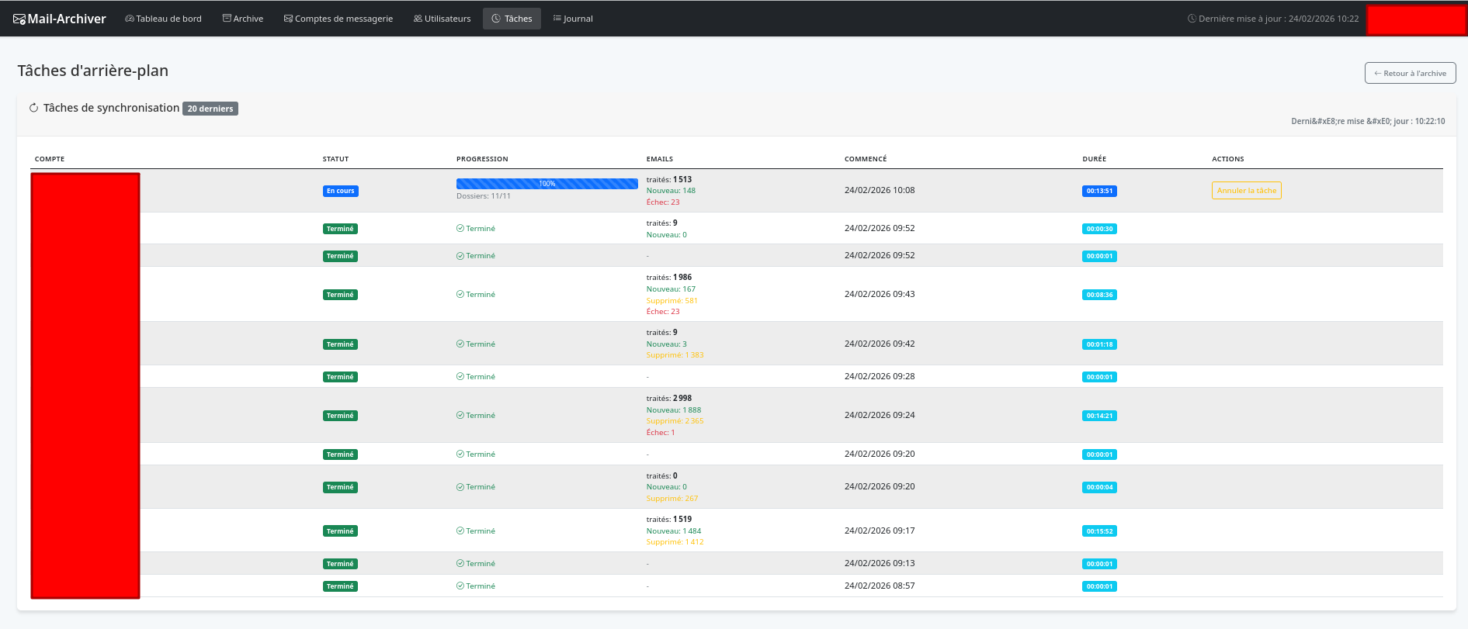Click the clock icon beside Dernière mise à jour
This screenshot has height=629, width=1468.
[1192, 19]
